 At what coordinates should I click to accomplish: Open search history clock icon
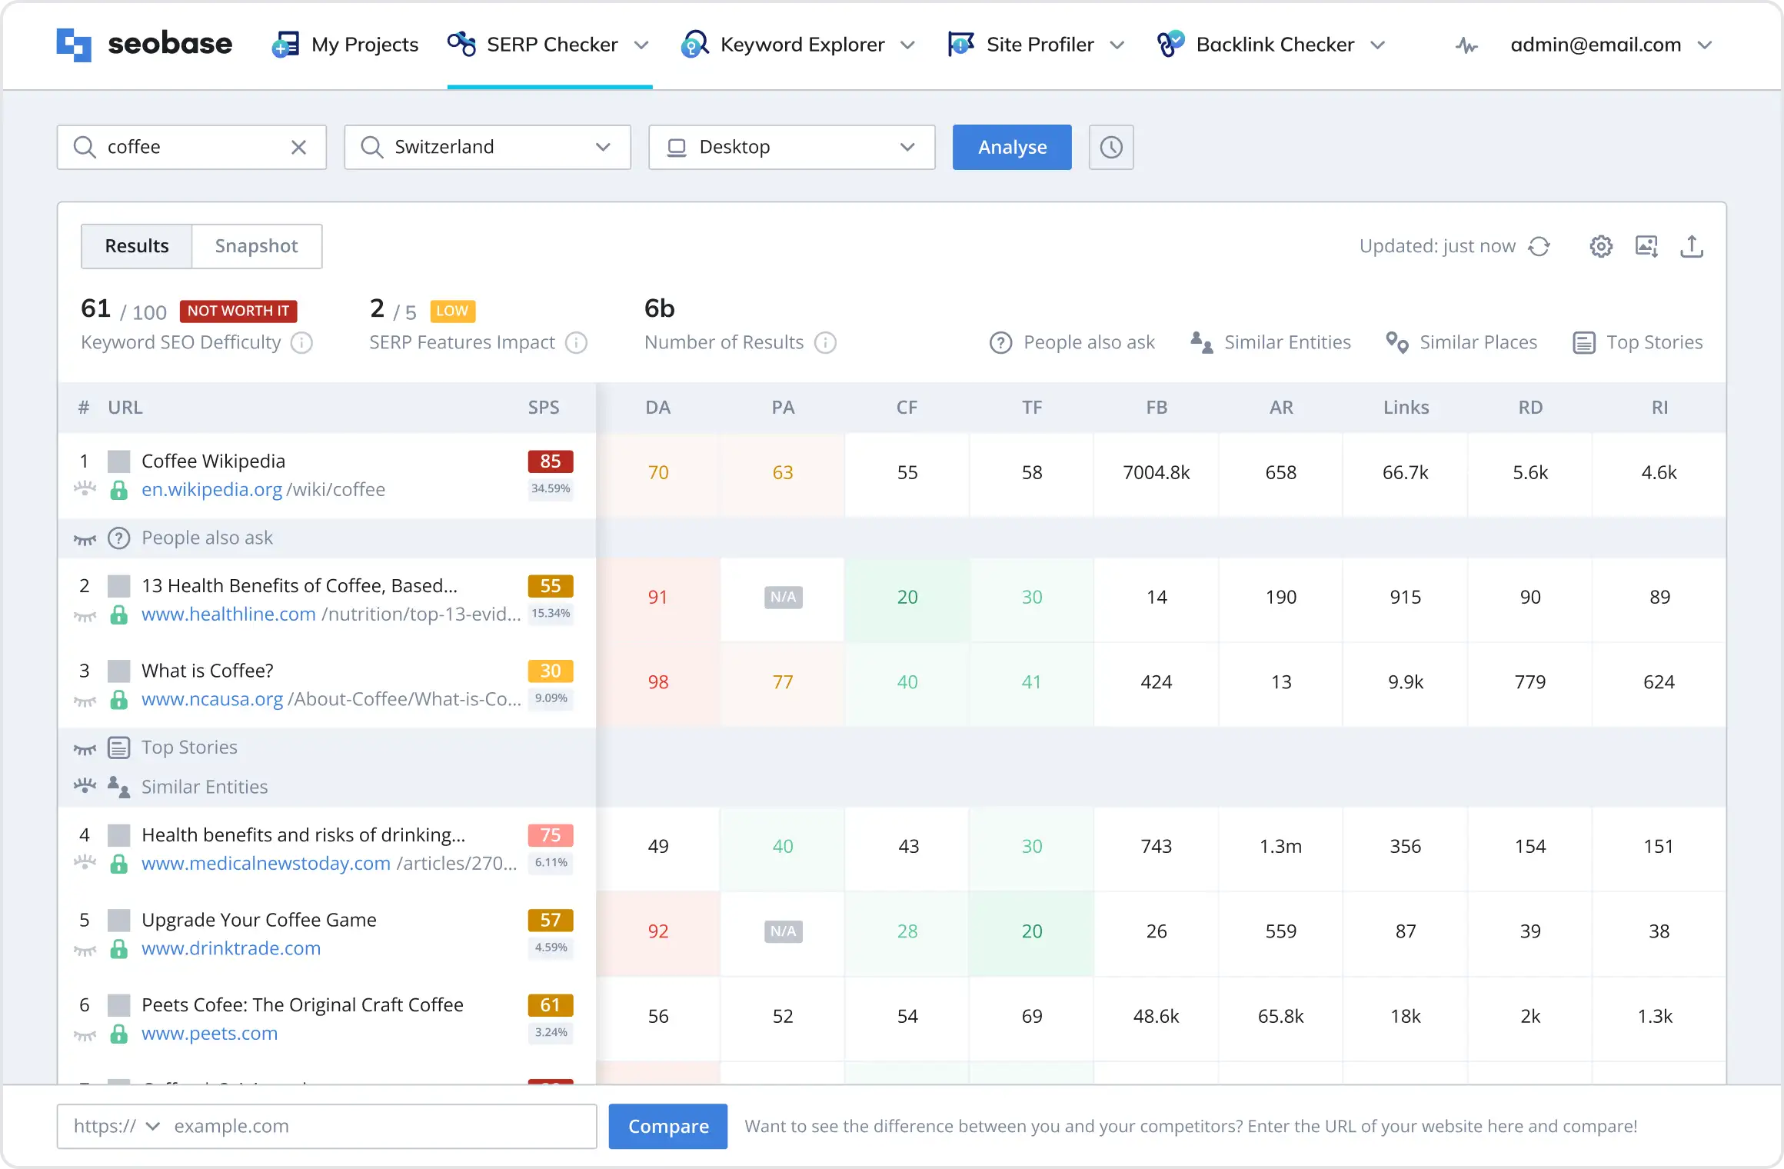1111,147
